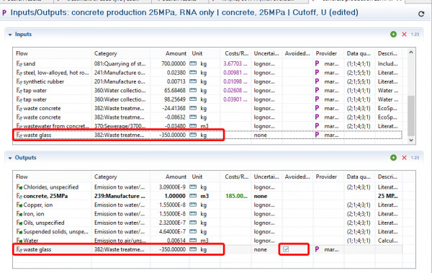
Task: Click Inputs table scrollbar up arrow
Action: coord(411,52)
